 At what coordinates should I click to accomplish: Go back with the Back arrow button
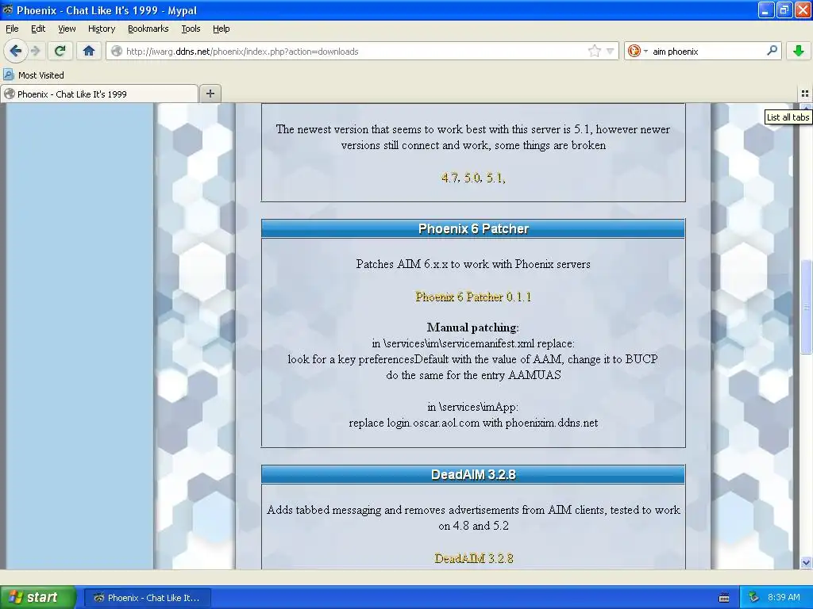coord(16,51)
